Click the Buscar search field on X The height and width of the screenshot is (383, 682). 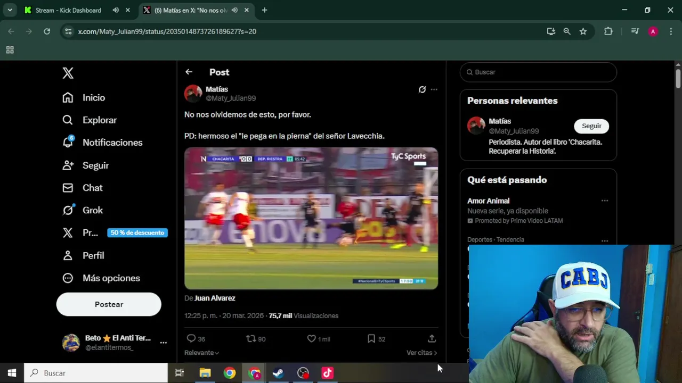[538, 72]
